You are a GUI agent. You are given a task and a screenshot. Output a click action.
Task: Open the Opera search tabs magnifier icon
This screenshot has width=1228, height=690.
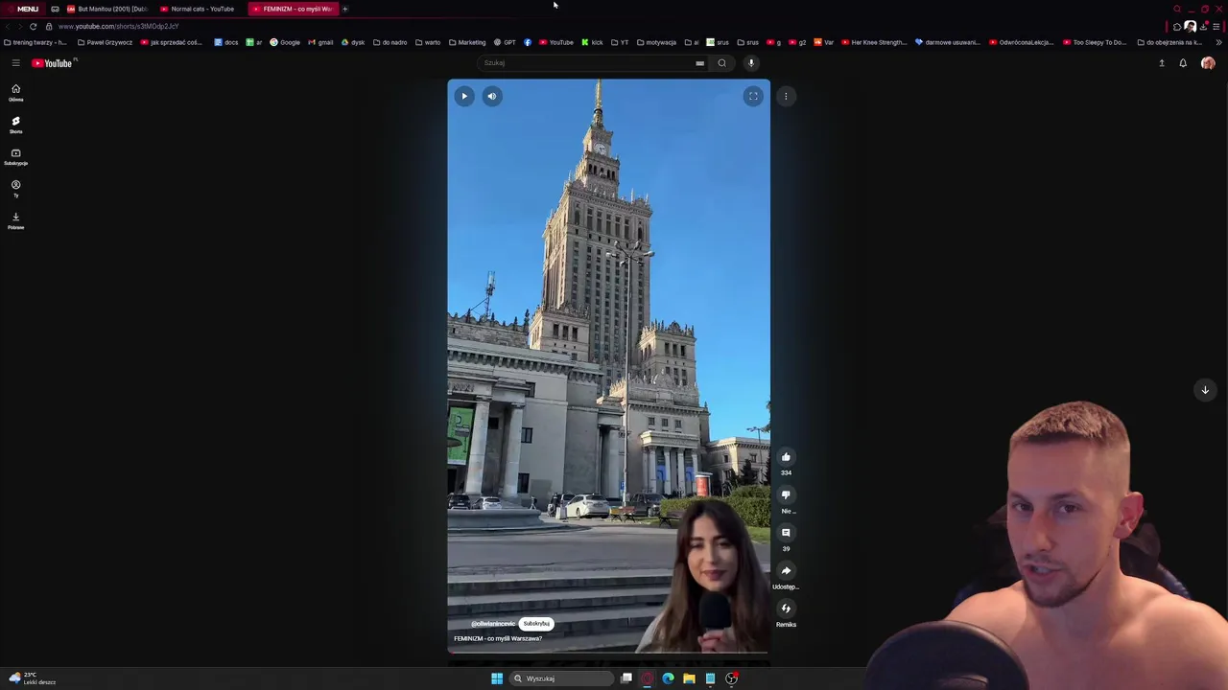[1177, 9]
